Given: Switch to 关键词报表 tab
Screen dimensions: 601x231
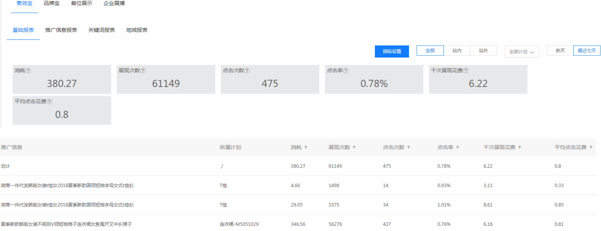Looking at the screenshot, I should (x=101, y=30).
